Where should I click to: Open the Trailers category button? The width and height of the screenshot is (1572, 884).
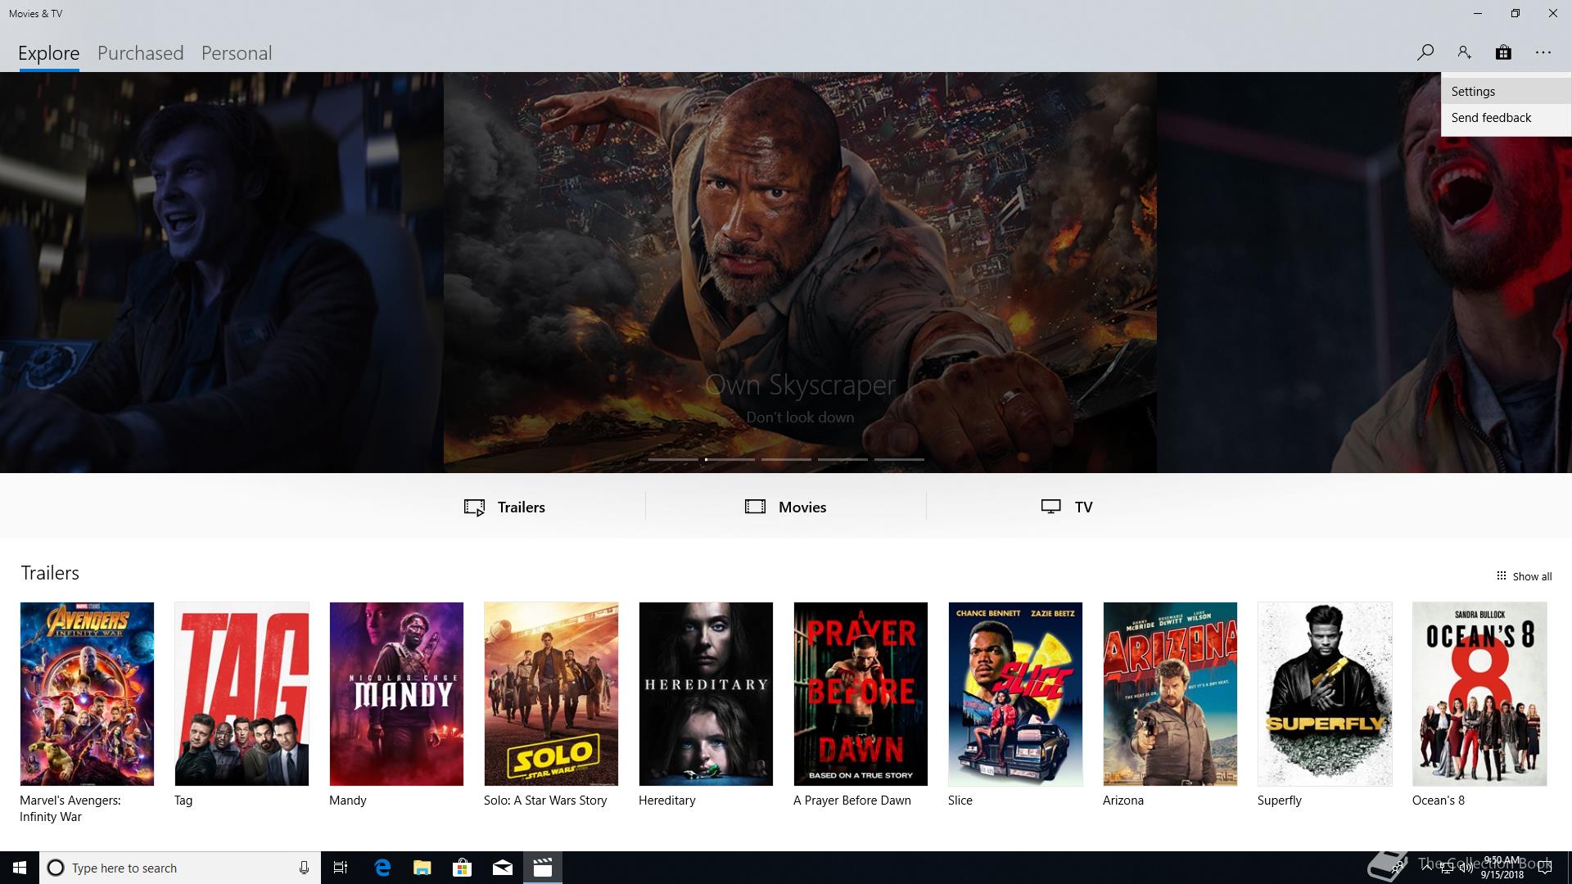pos(504,507)
